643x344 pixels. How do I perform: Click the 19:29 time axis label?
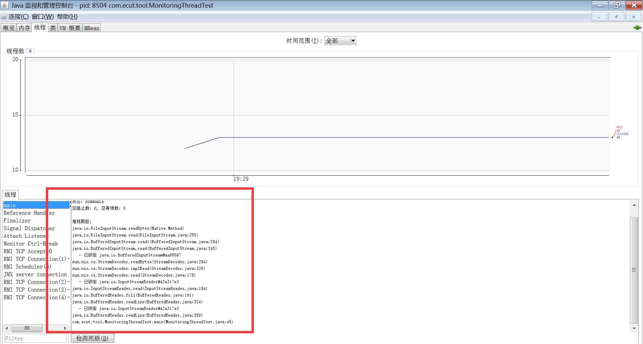tap(241, 179)
